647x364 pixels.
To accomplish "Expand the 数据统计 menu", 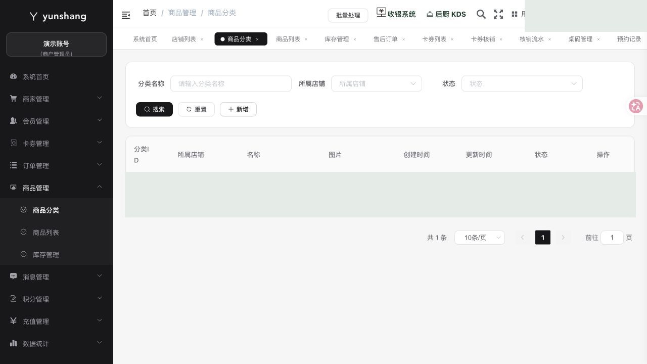I will tap(100, 342).
